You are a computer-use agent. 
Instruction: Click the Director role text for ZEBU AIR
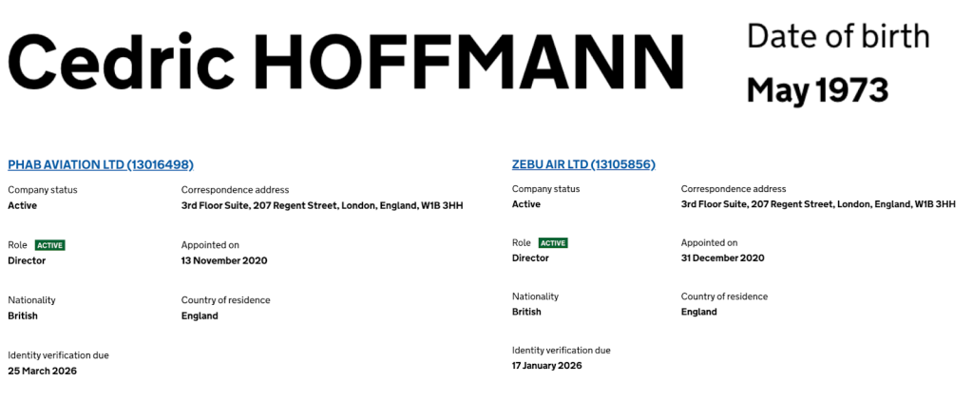click(530, 258)
